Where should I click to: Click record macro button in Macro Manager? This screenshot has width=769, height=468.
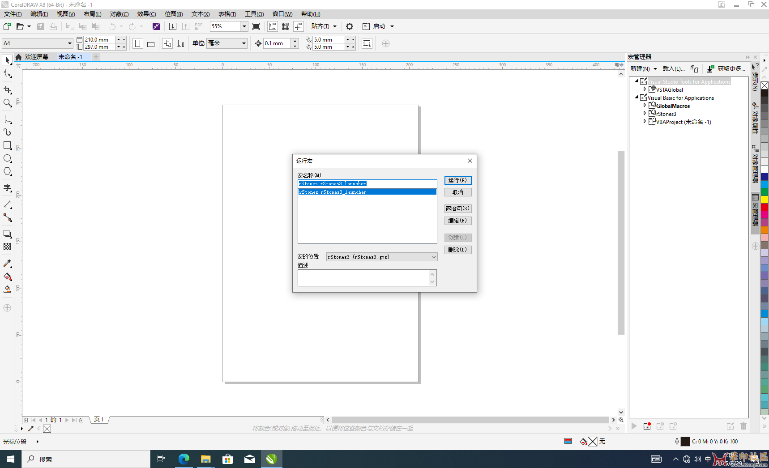point(647,426)
